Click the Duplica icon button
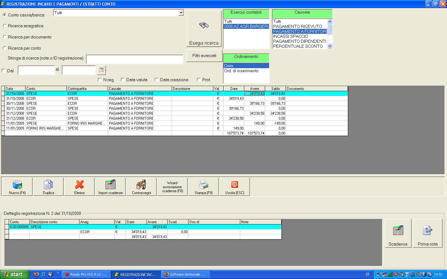This screenshot has height=279, width=447. pos(48,187)
